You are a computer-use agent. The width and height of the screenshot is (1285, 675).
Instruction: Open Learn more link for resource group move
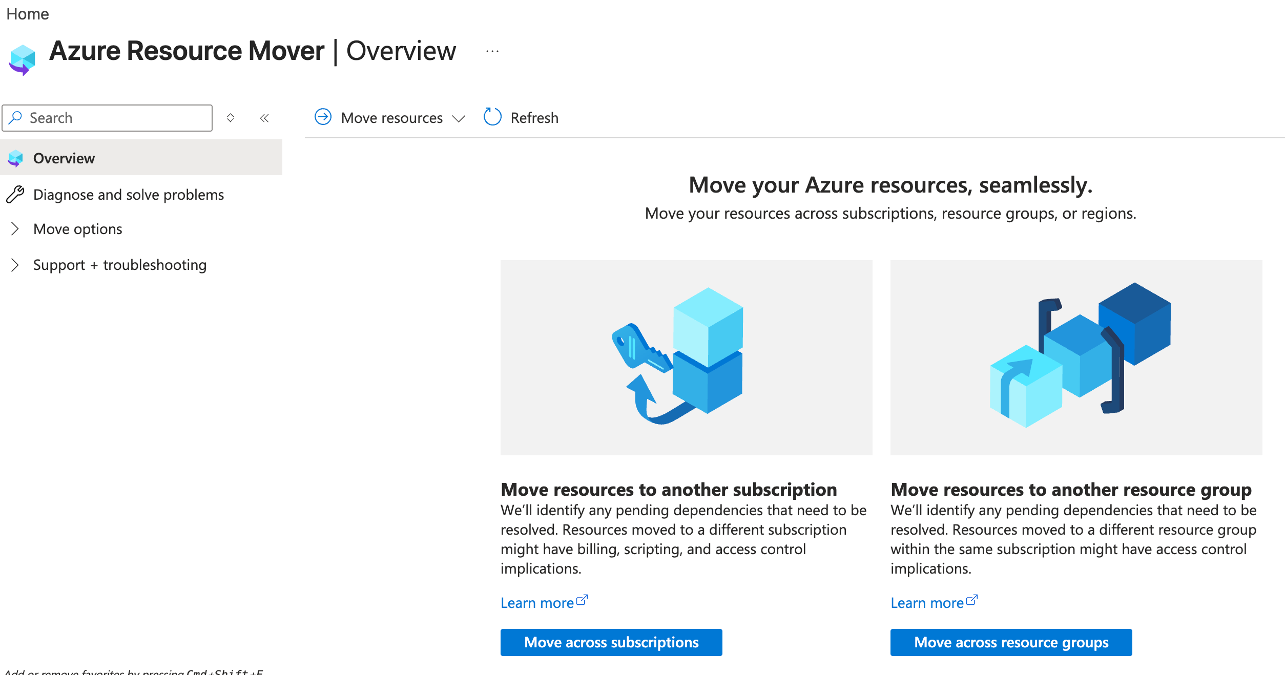(927, 603)
